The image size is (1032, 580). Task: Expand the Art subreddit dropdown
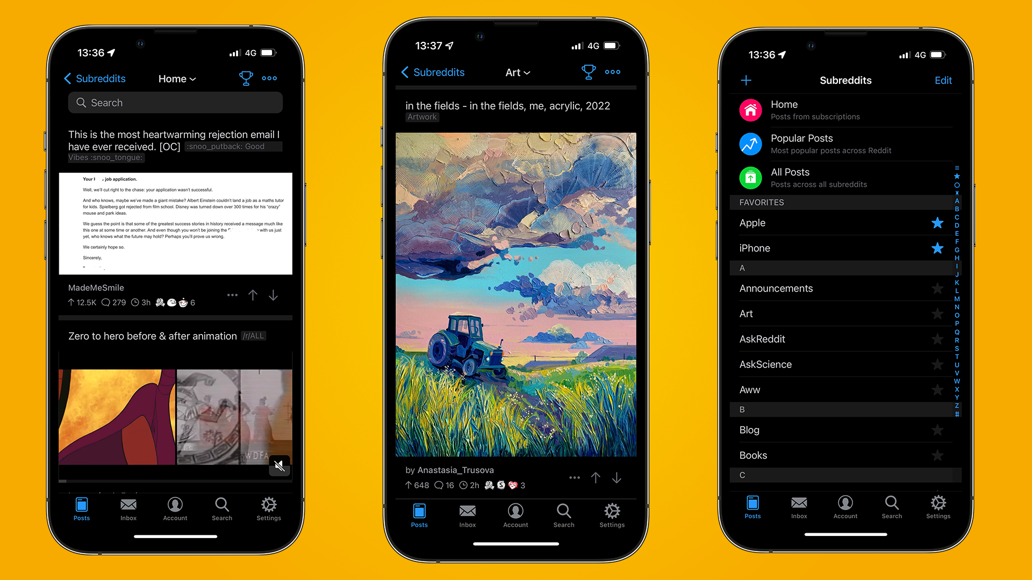point(516,73)
